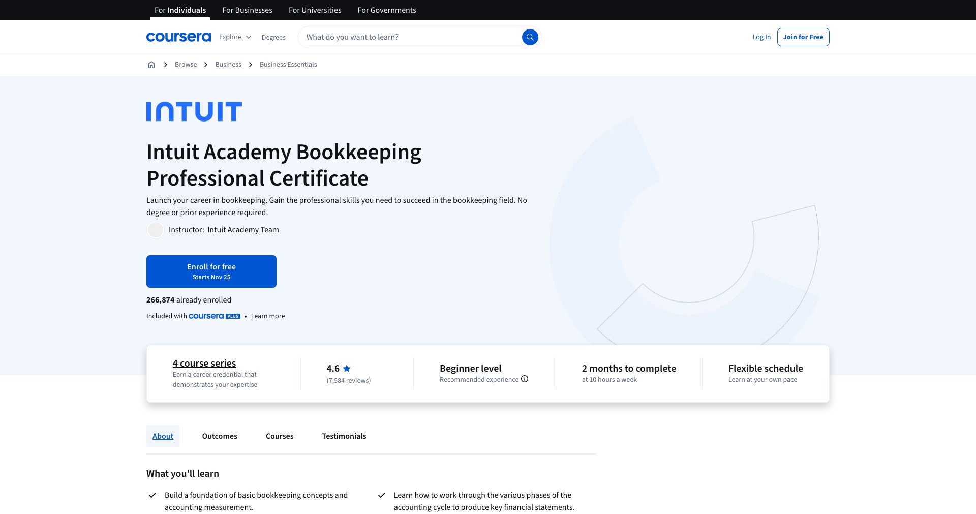
Task: Select the Outcomes tab
Action: (220, 436)
